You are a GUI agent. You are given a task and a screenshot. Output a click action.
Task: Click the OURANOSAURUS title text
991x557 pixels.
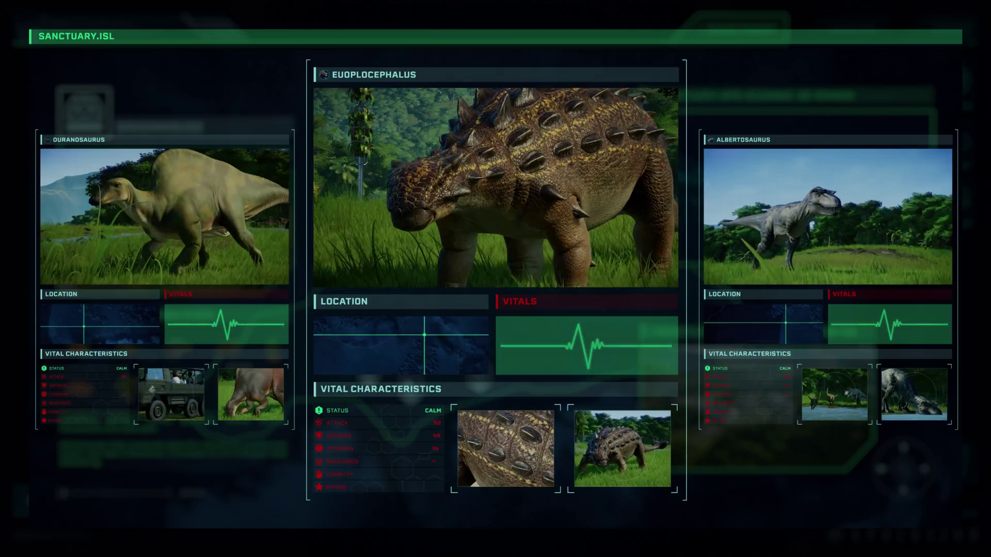78,140
